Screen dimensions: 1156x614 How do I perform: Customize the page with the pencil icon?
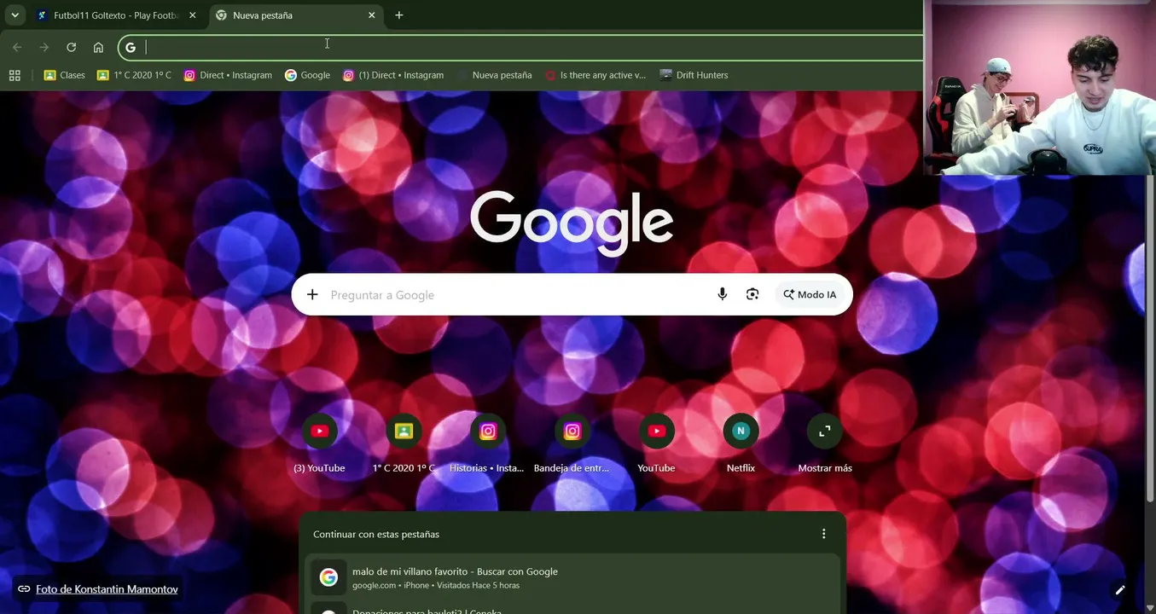pyautogui.click(x=1120, y=589)
